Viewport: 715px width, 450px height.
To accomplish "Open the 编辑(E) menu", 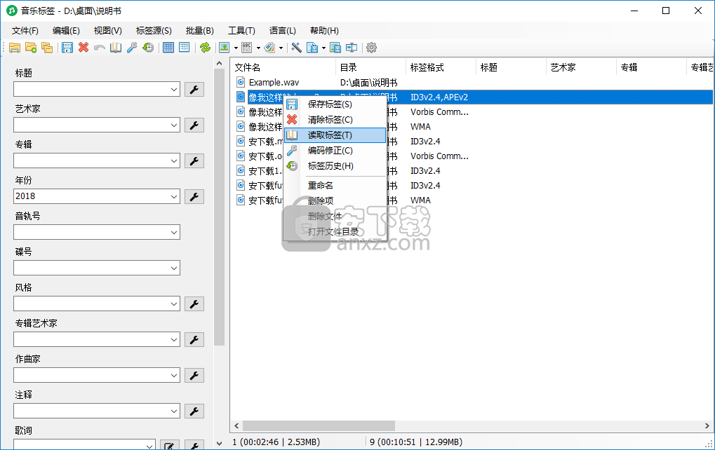I will point(66,31).
